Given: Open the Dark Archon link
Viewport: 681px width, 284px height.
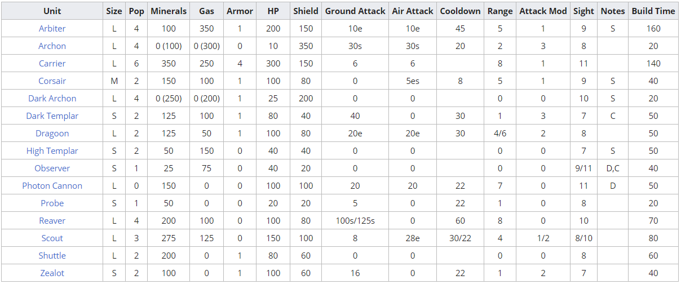Looking at the screenshot, I should 52,99.
